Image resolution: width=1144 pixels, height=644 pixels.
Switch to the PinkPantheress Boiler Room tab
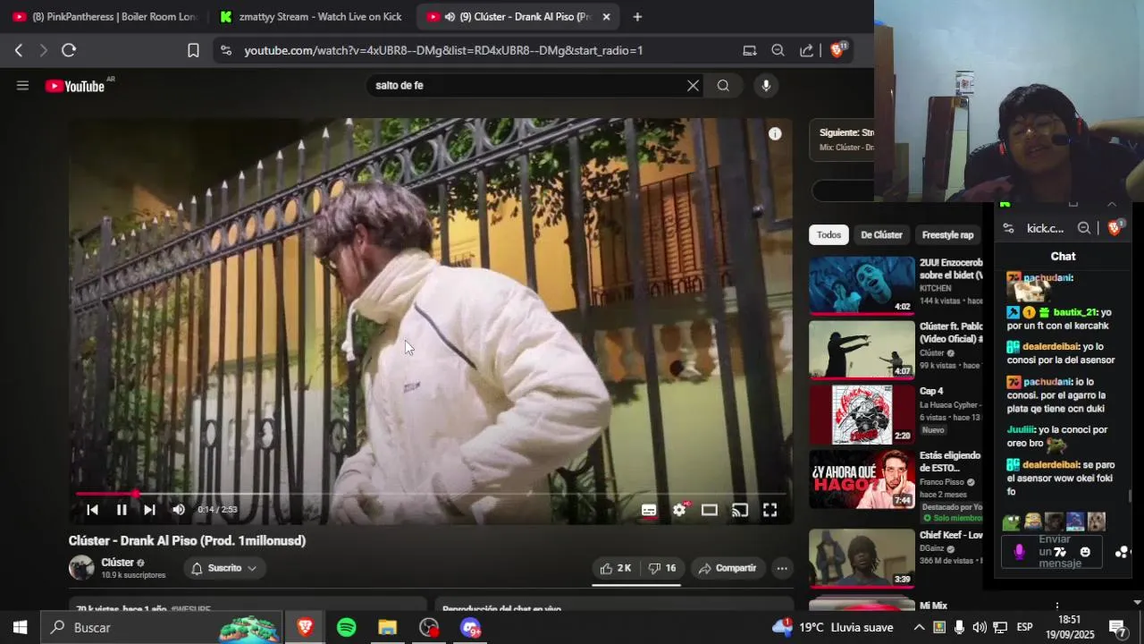pyautogui.click(x=105, y=17)
